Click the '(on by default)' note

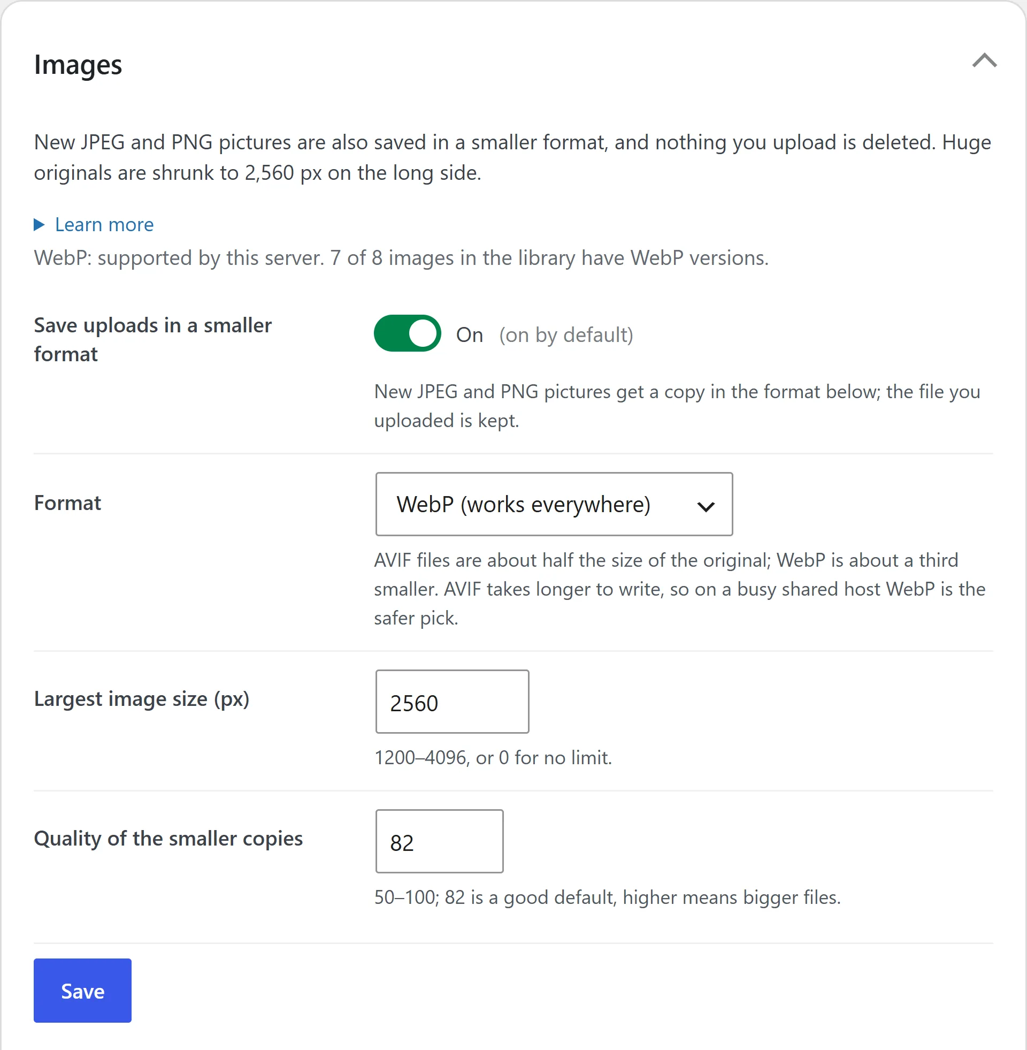pyautogui.click(x=566, y=335)
